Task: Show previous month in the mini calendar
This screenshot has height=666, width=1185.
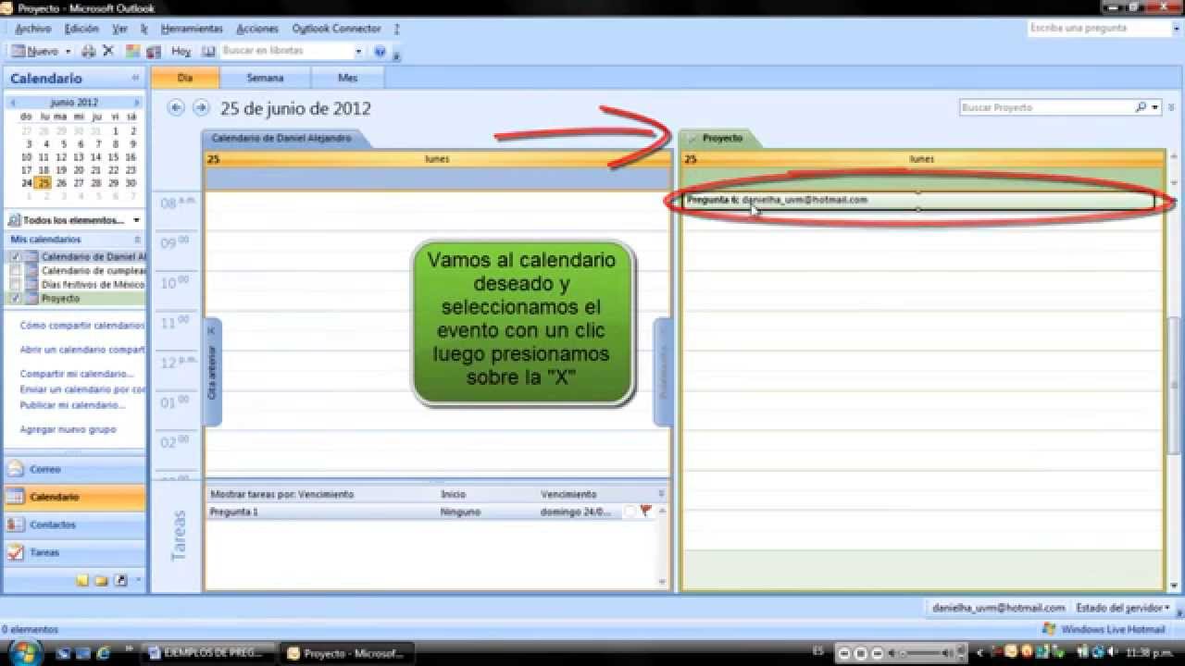Action: point(11,103)
